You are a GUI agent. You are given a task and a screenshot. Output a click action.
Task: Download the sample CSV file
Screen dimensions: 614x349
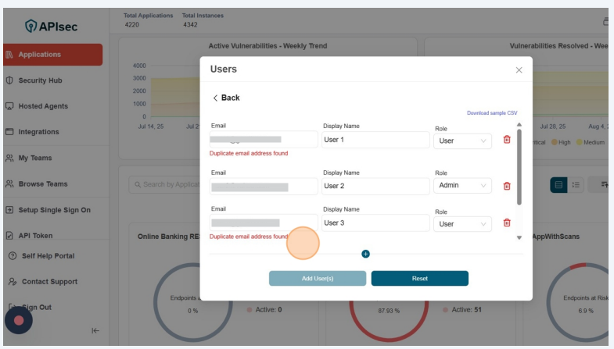pos(492,113)
